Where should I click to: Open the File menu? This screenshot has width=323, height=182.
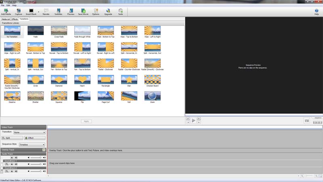pyautogui.click(x=3, y=5)
